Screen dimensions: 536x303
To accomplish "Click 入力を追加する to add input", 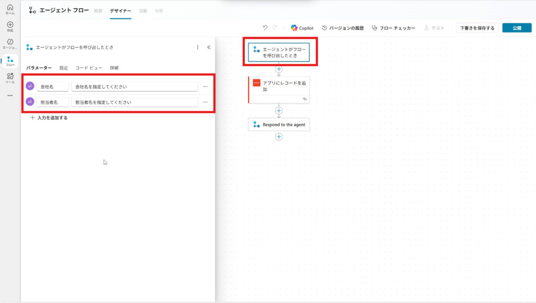I will pyautogui.click(x=49, y=118).
